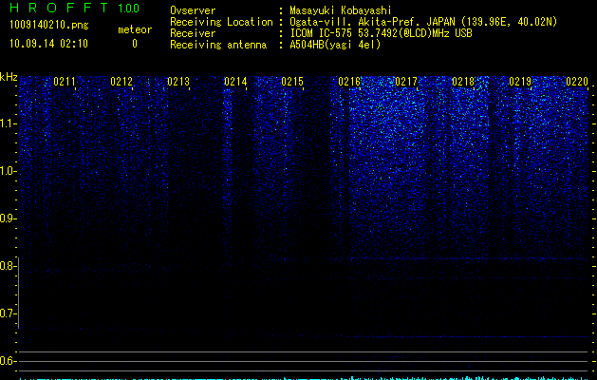This screenshot has height=380, width=597.
Task: Click the ICOM IC-575 receiver description
Action: point(381,33)
